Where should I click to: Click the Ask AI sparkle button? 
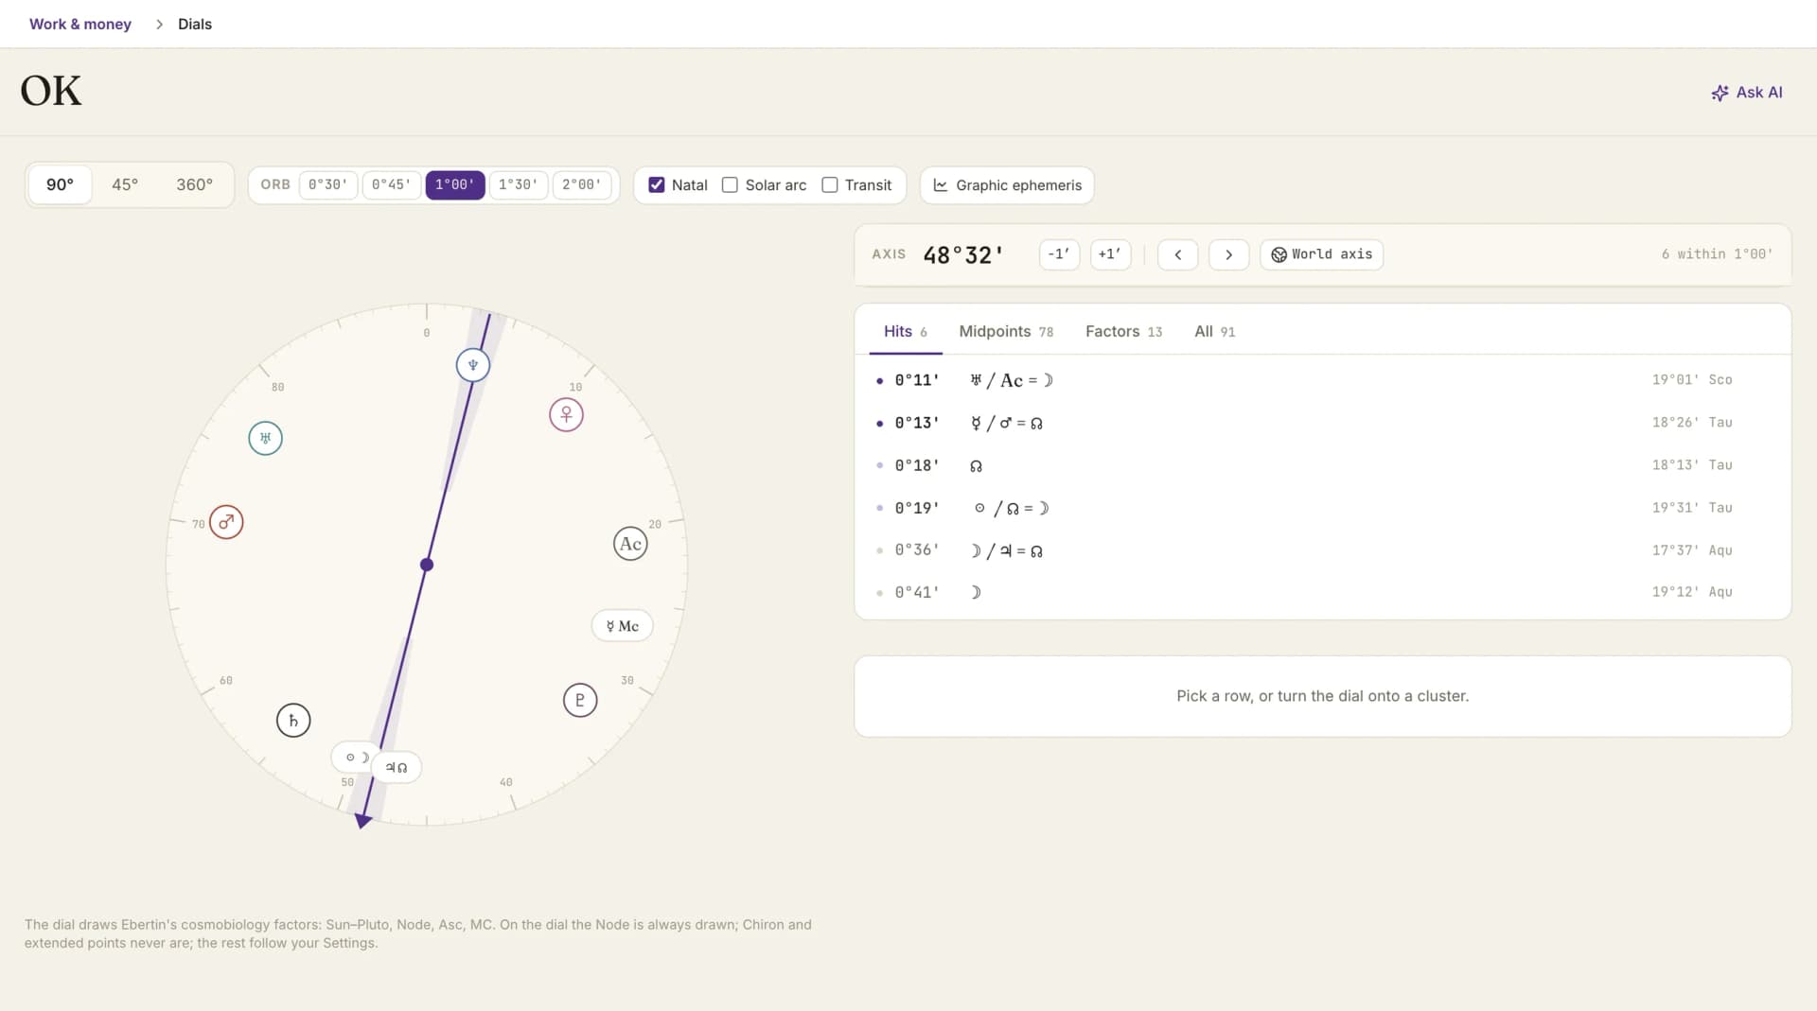[1746, 93]
